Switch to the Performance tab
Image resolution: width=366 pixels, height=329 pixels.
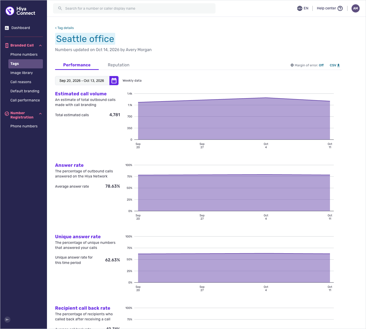click(77, 65)
